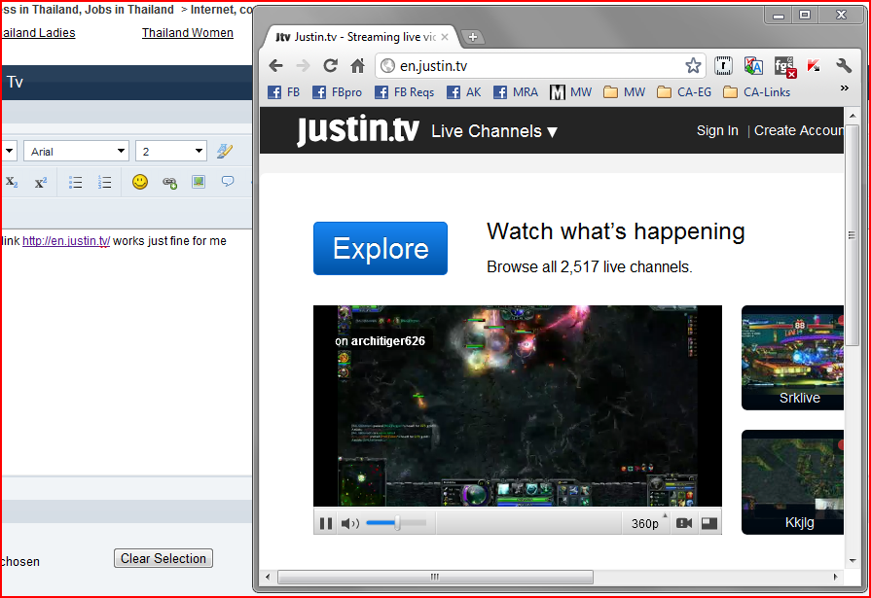871x598 pixels.
Task: Open the Live Channels dropdown
Action: pos(493,131)
